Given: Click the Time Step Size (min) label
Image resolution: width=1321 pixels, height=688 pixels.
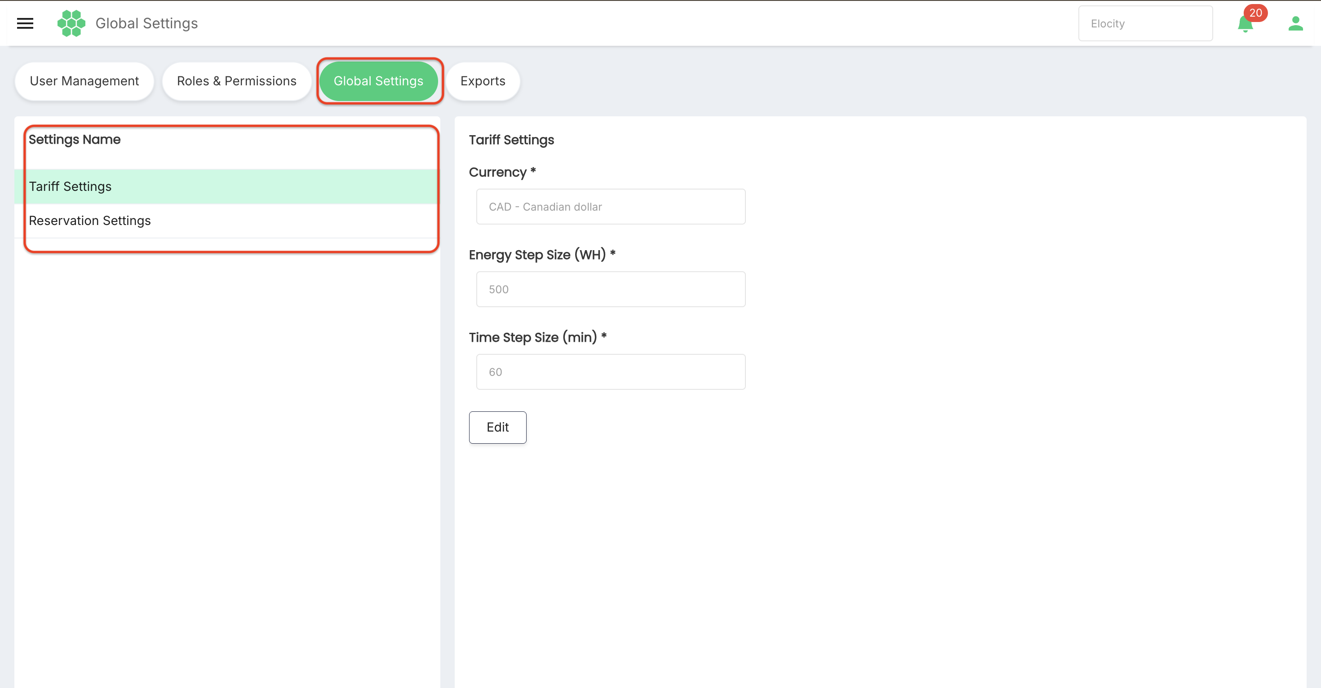Looking at the screenshot, I should tap(537, 337).
